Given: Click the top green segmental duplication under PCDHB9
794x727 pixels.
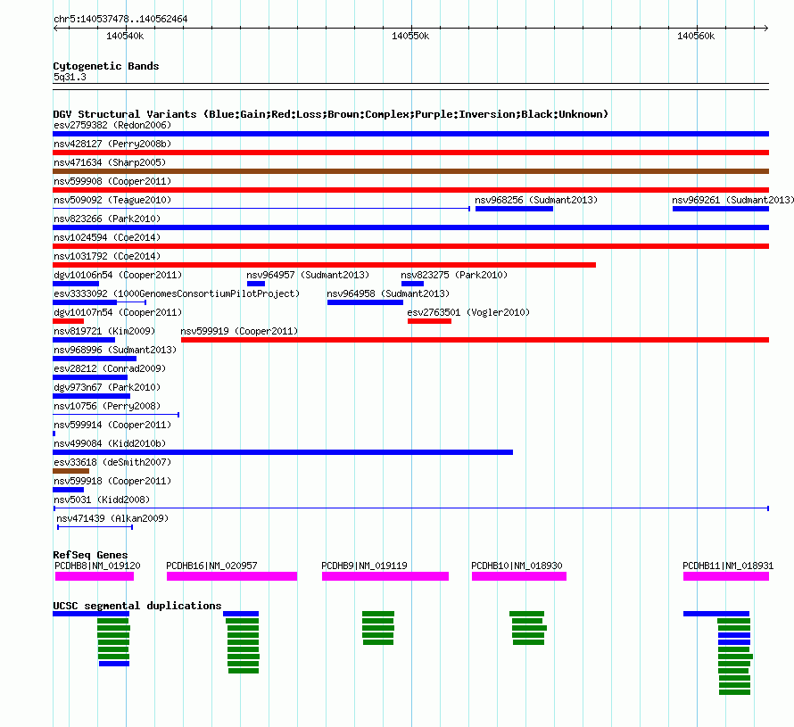Looking at the screenshot, I should tap(378, 614).
